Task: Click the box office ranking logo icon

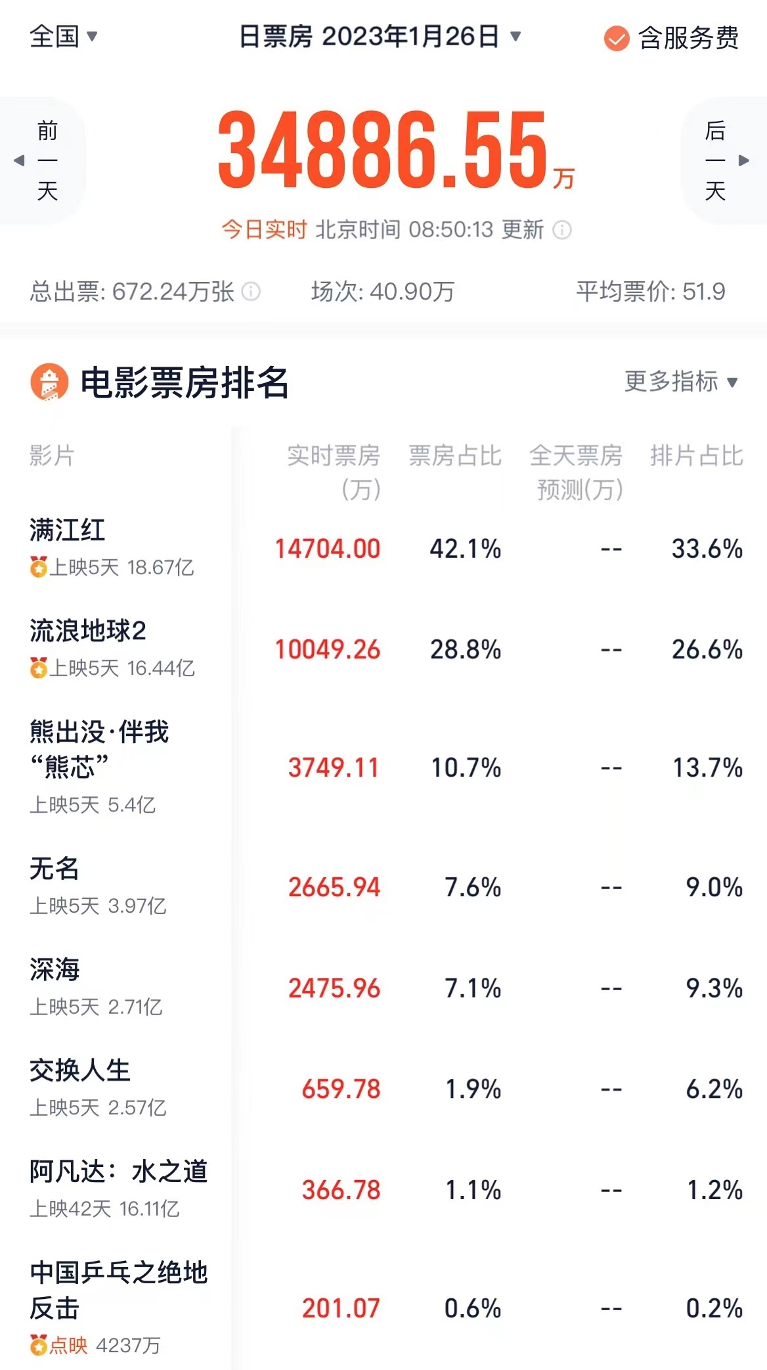Action: click(49, 382)
